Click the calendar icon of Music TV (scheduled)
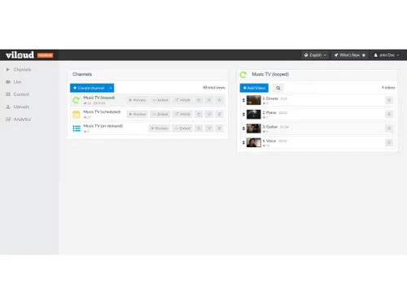This screenshot has height=305, width=407. [77, 115]
